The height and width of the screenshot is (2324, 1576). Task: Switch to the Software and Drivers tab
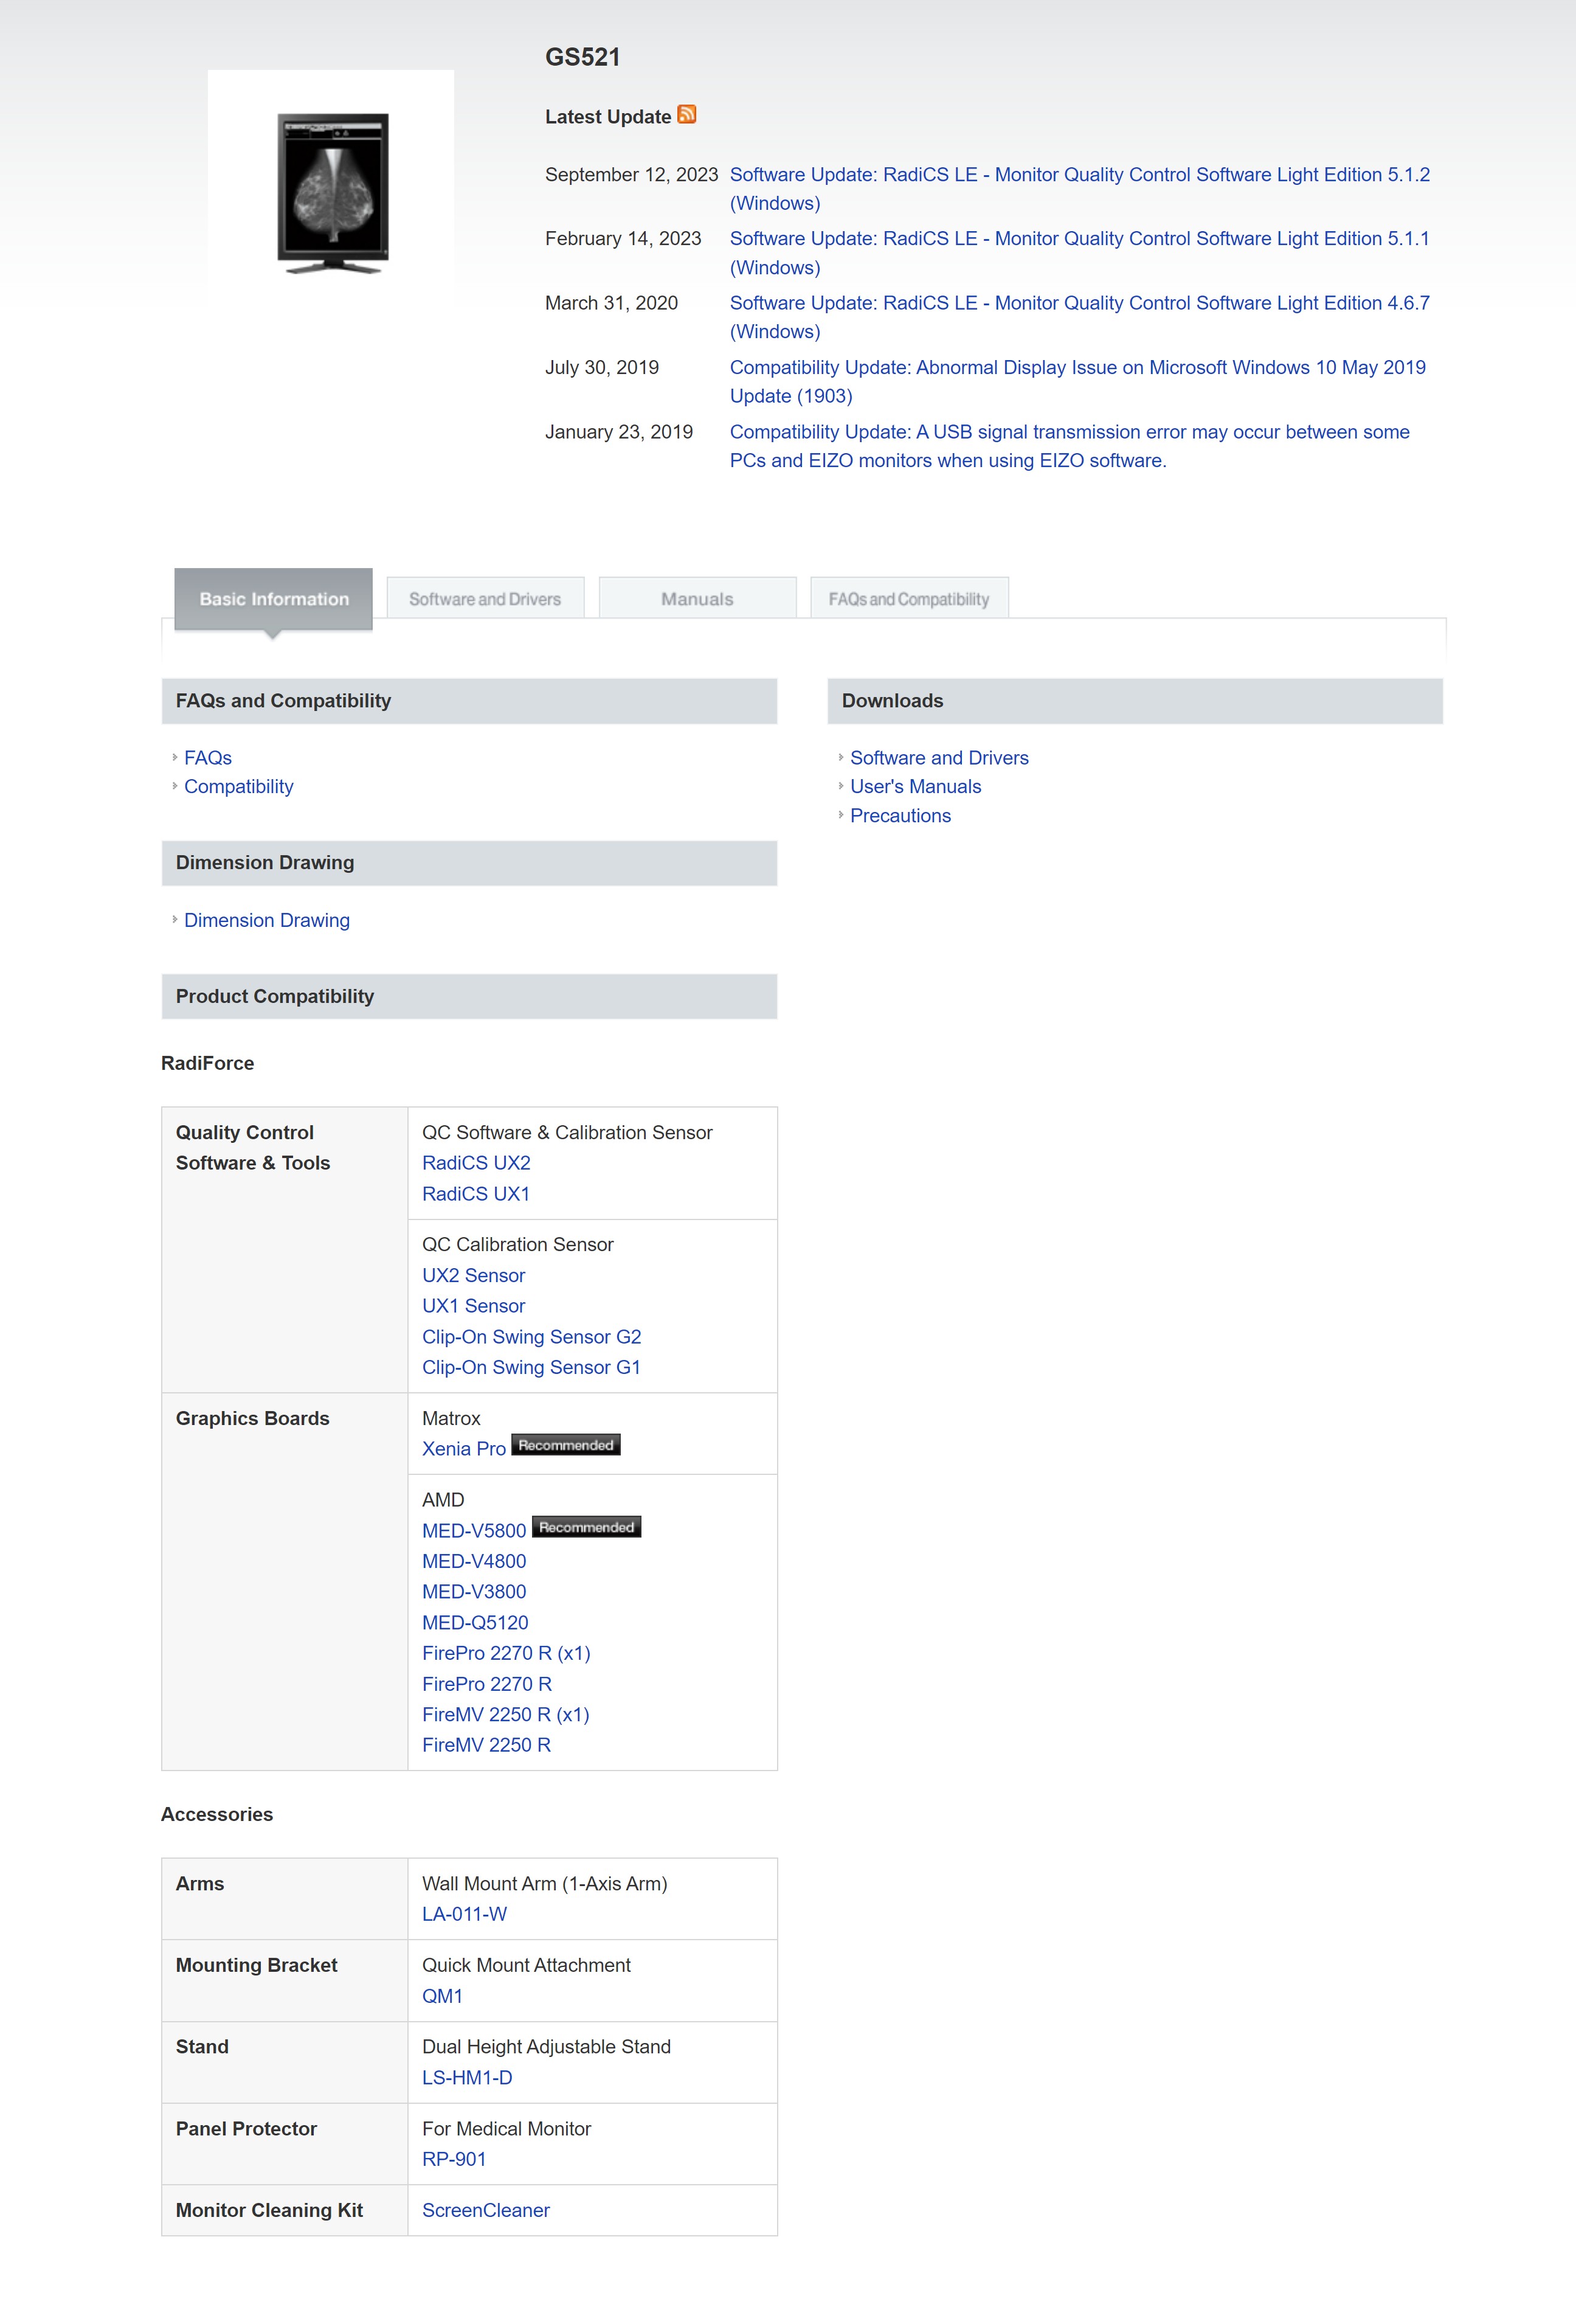click(485, 598)
